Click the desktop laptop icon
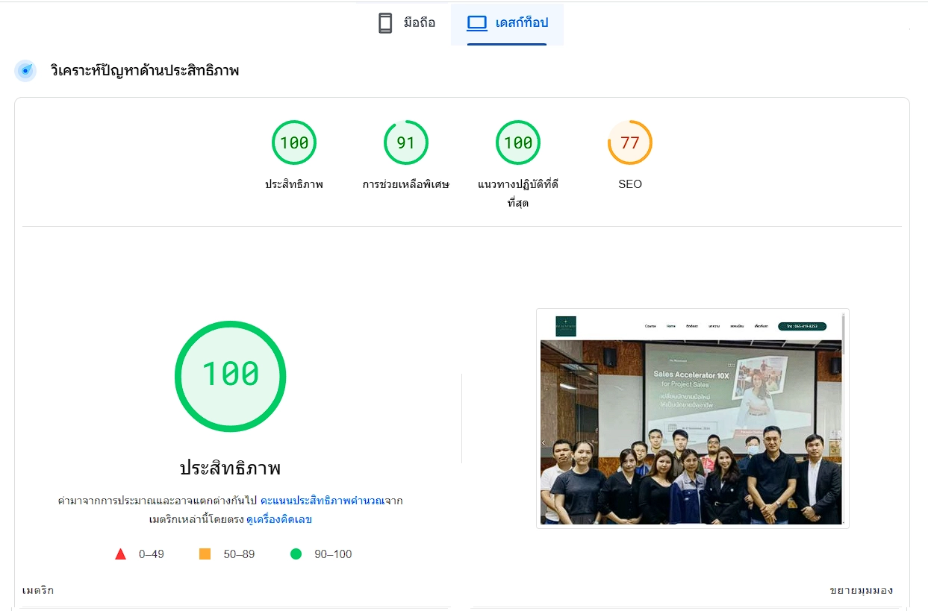The image size is (928, 611). pos(476,23)
